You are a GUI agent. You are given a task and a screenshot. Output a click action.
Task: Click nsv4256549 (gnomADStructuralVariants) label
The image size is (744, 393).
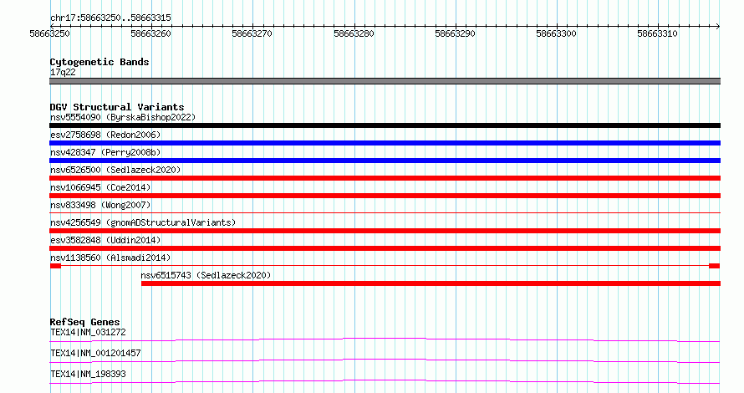(143, 222)
